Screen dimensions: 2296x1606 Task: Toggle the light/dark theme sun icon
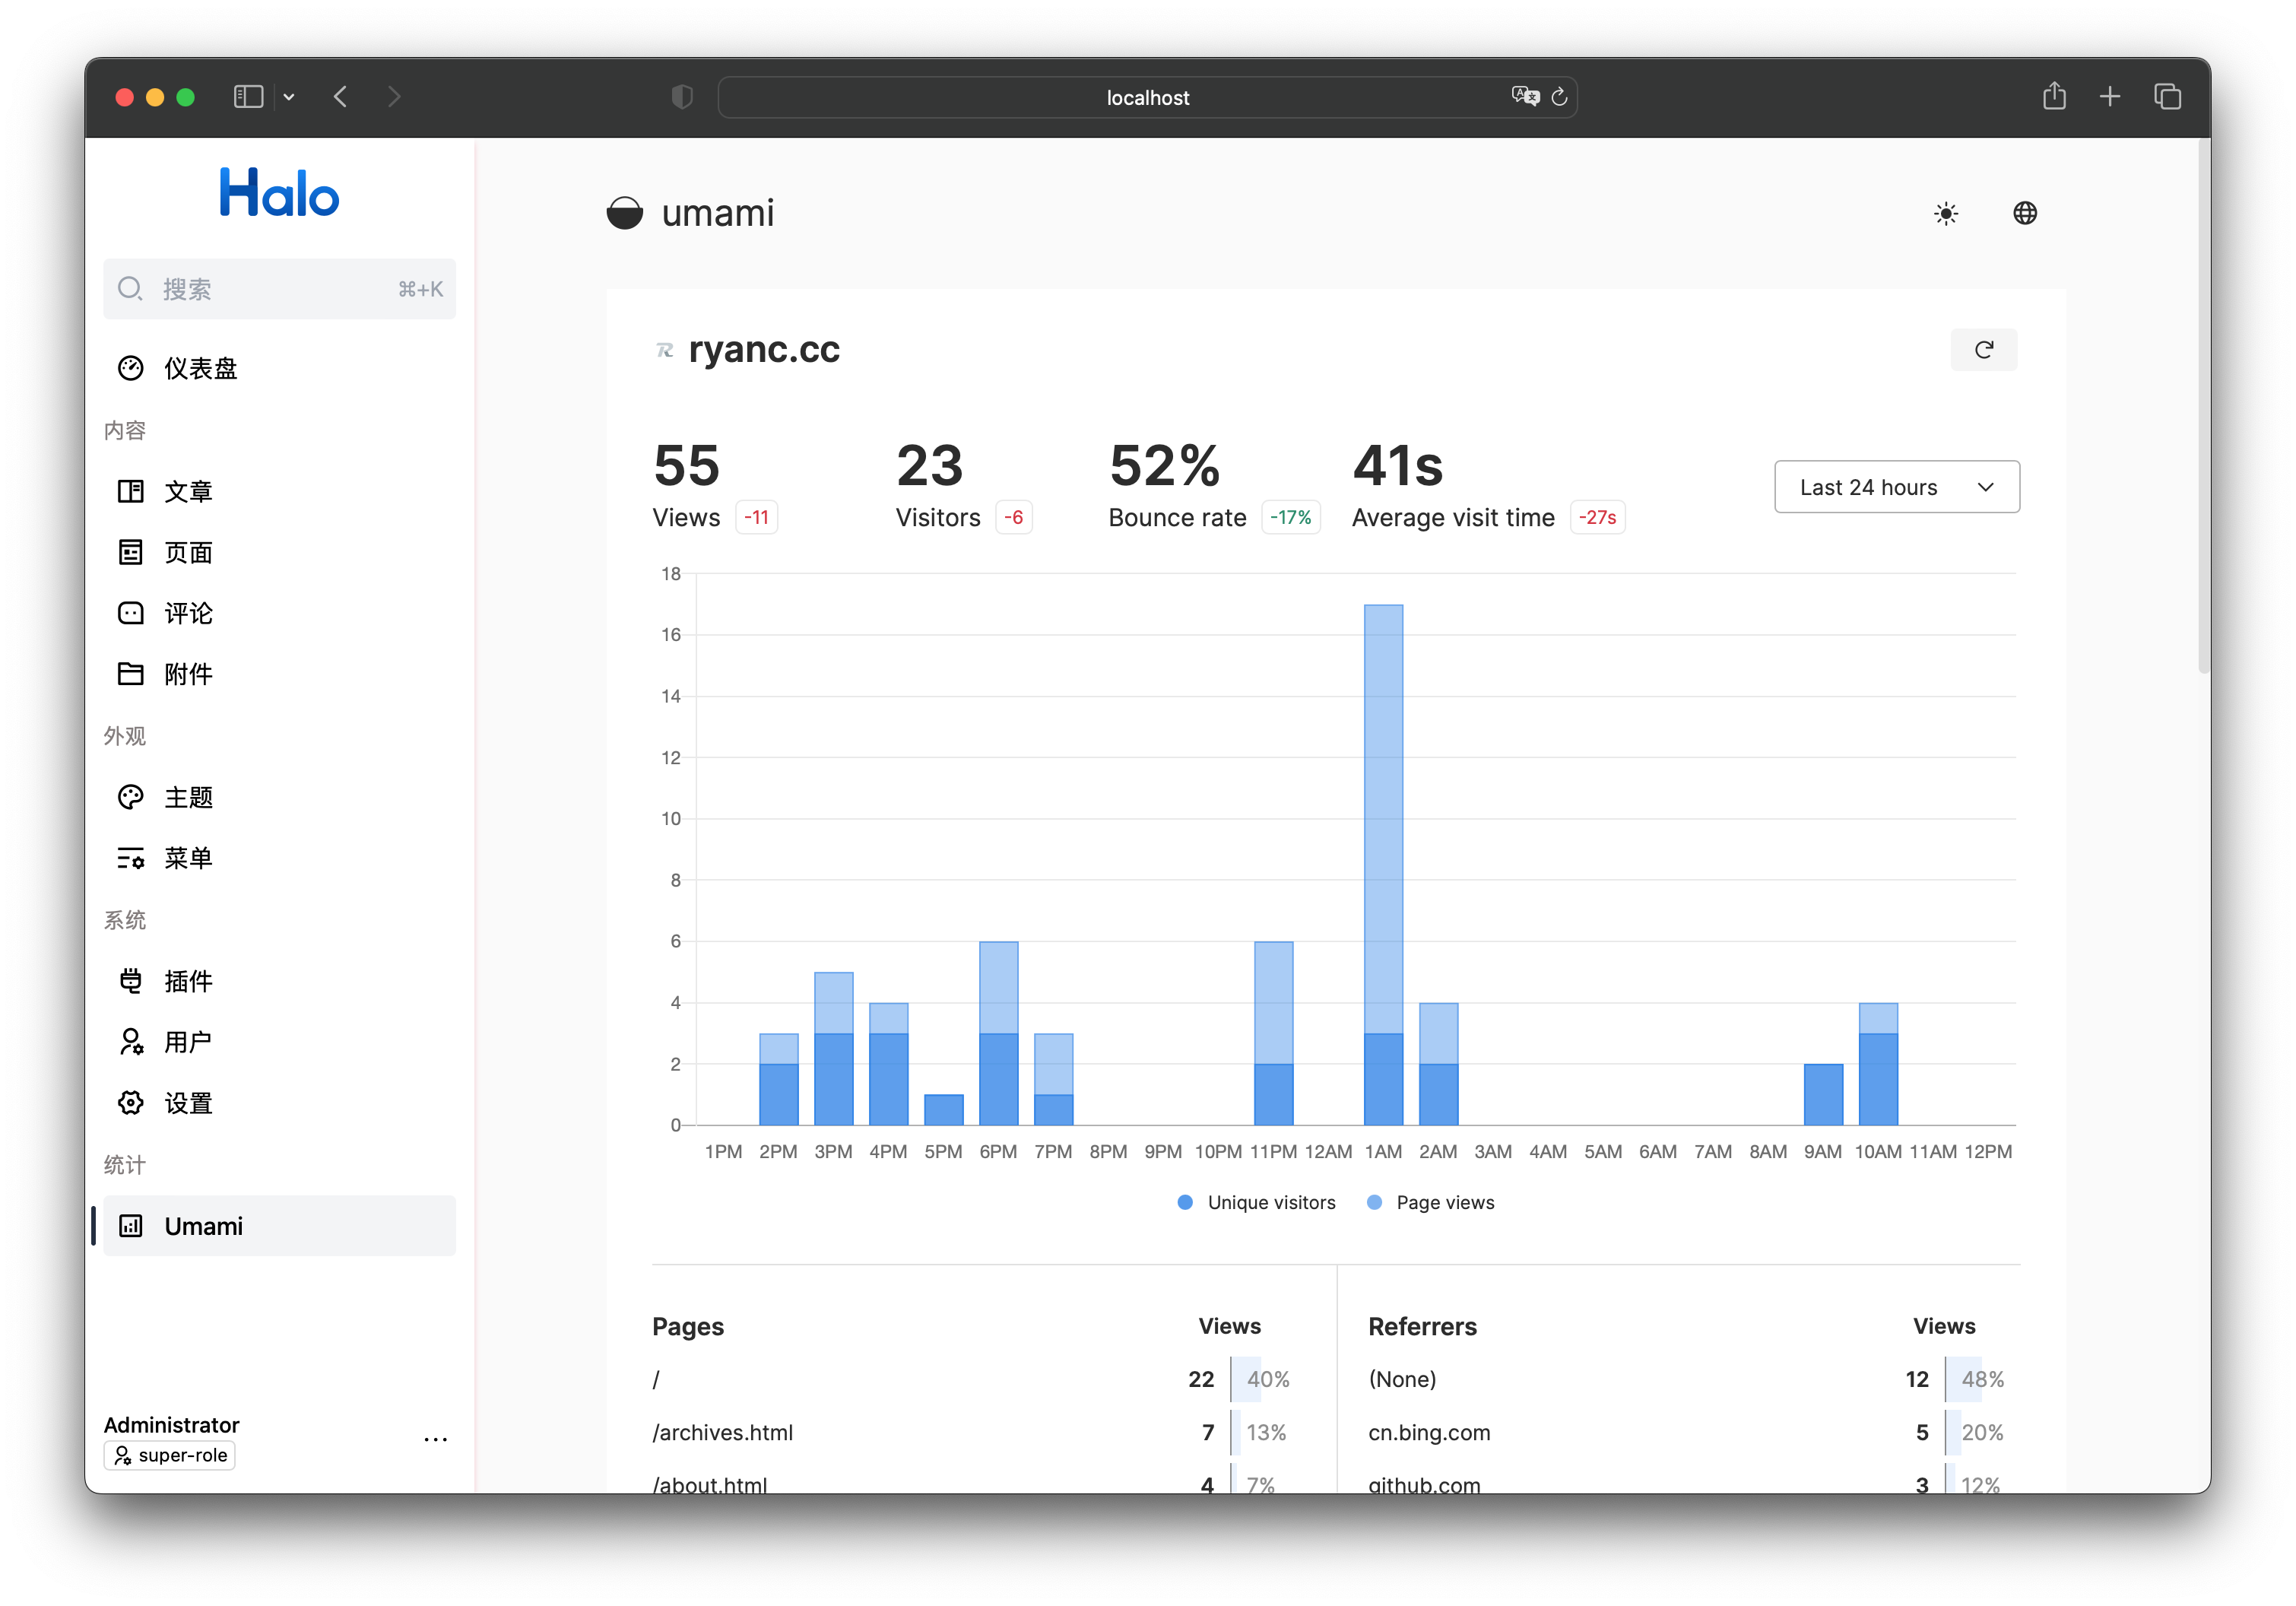(1945, 213)
